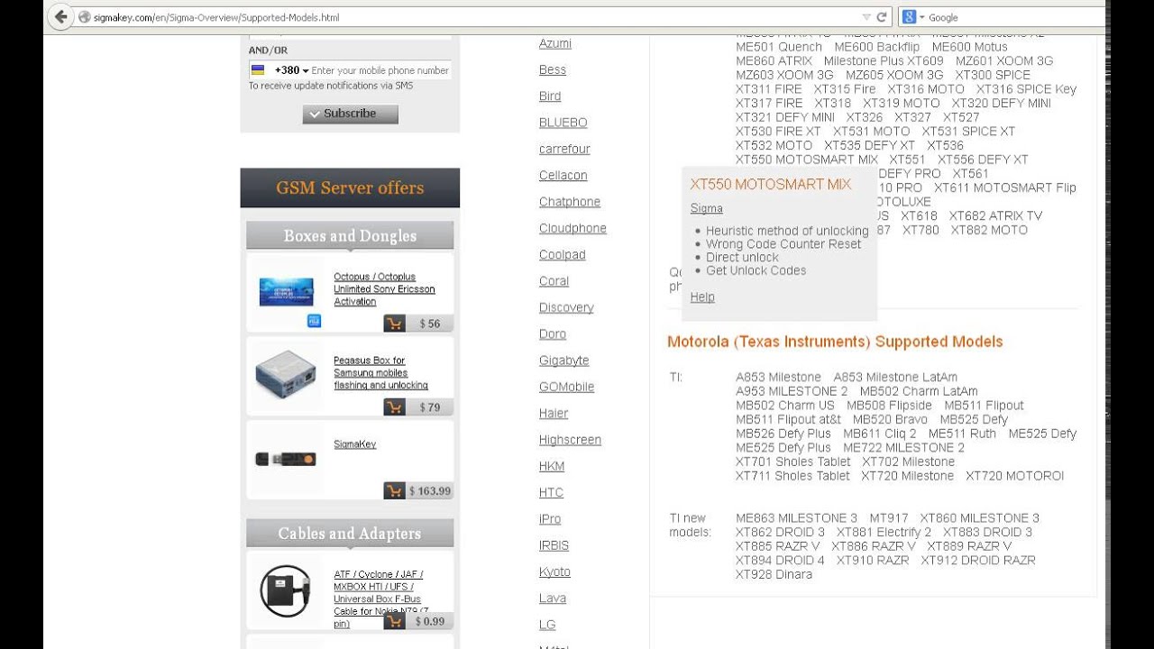Click the Google search engine icon
The image size is (1154, 649).
click(x=909, y=17)
